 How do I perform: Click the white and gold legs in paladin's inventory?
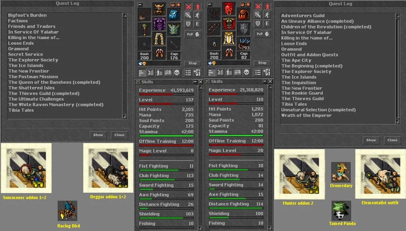tap(229, 38)
